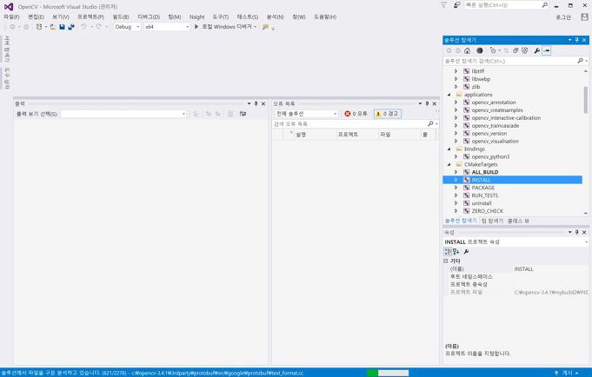Open the Error List scope dropdown
The height and width of the screenshot is (377, 592).
coord(307,114)
